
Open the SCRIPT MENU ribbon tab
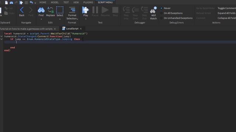tap(105, 3)
